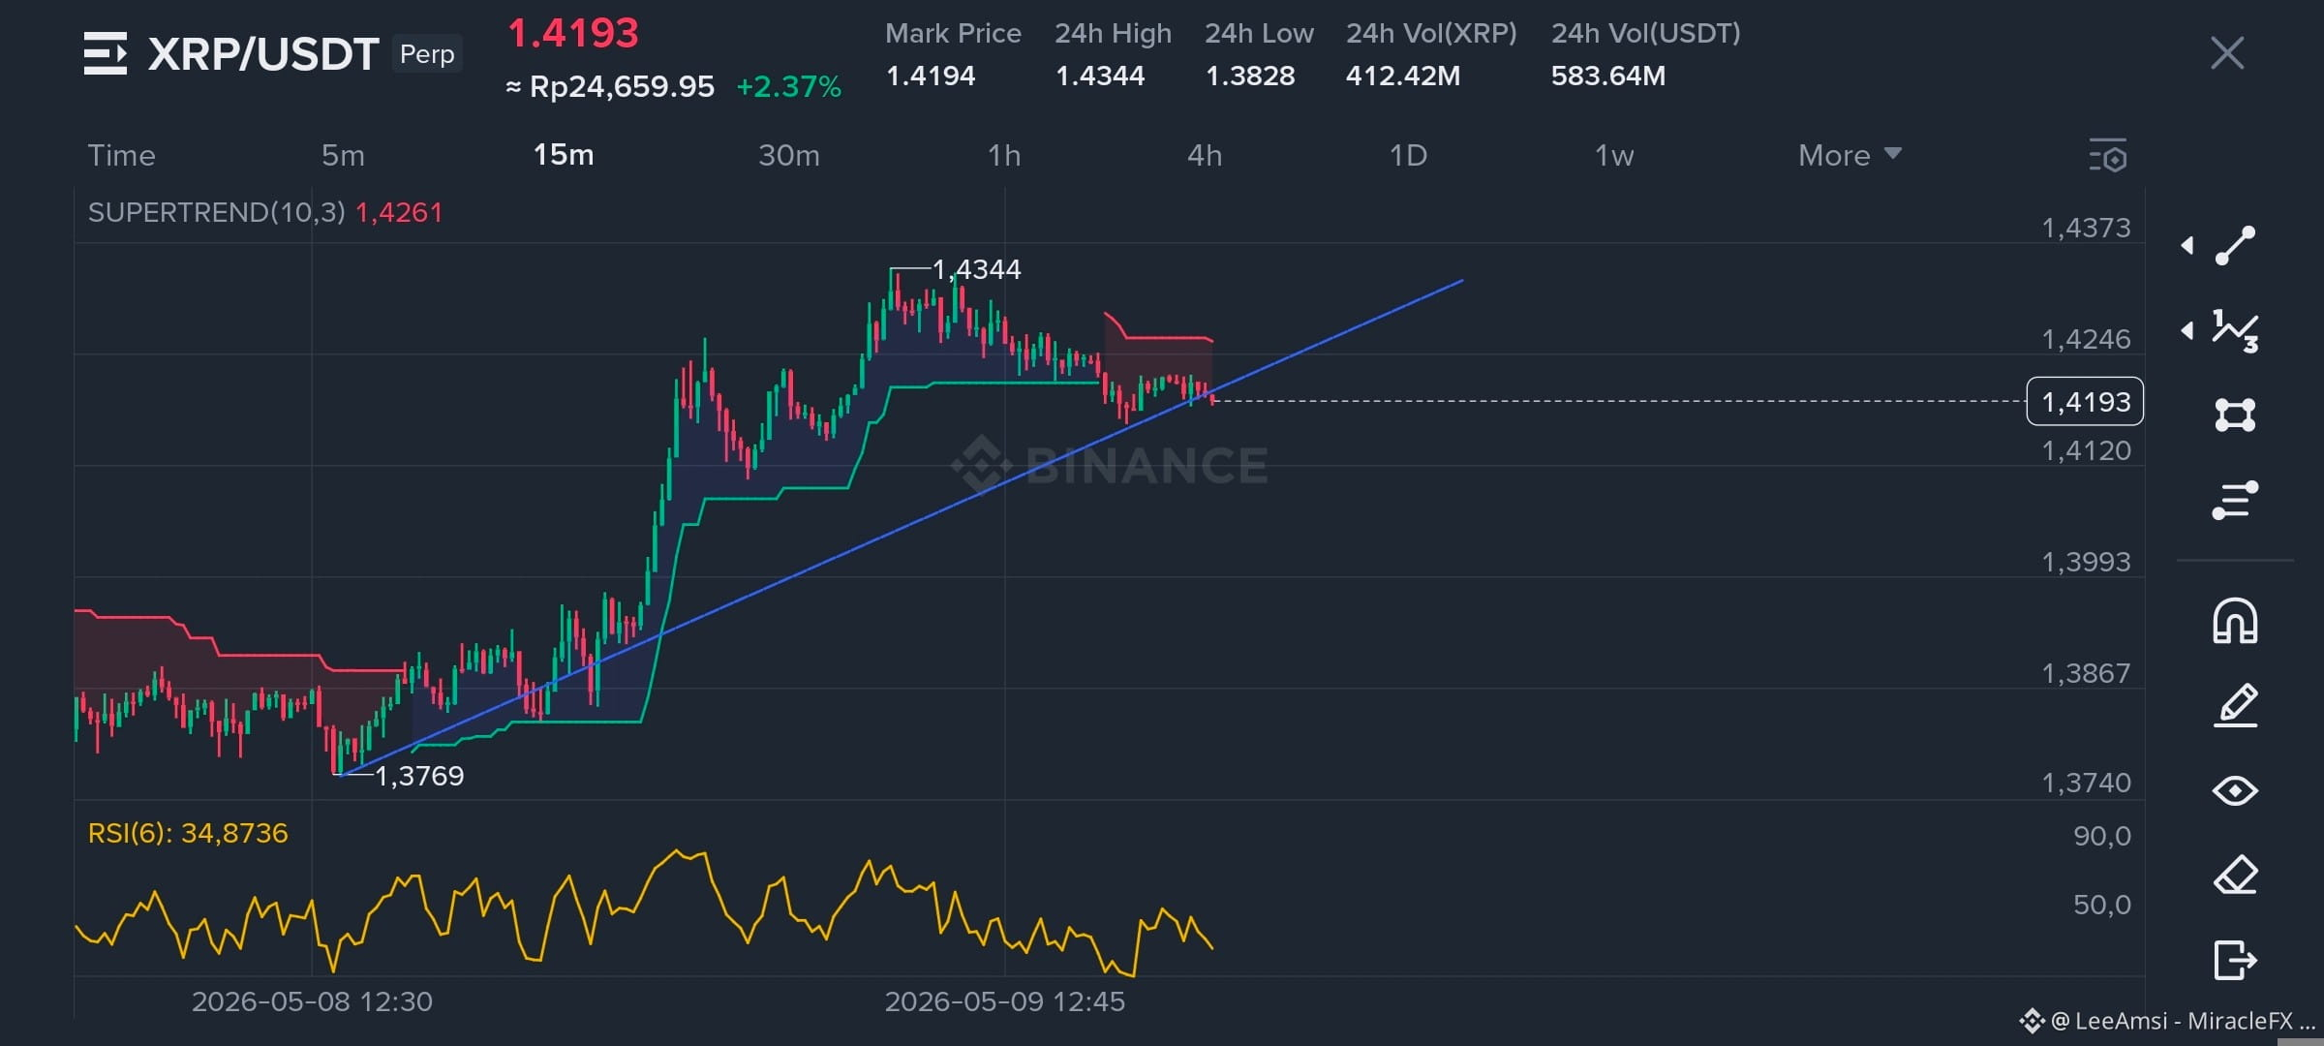Viewport: 2324px width, 1046px height.
Task: Activate the pencil continuous drawing mode
Action: tap(2235, 705)
